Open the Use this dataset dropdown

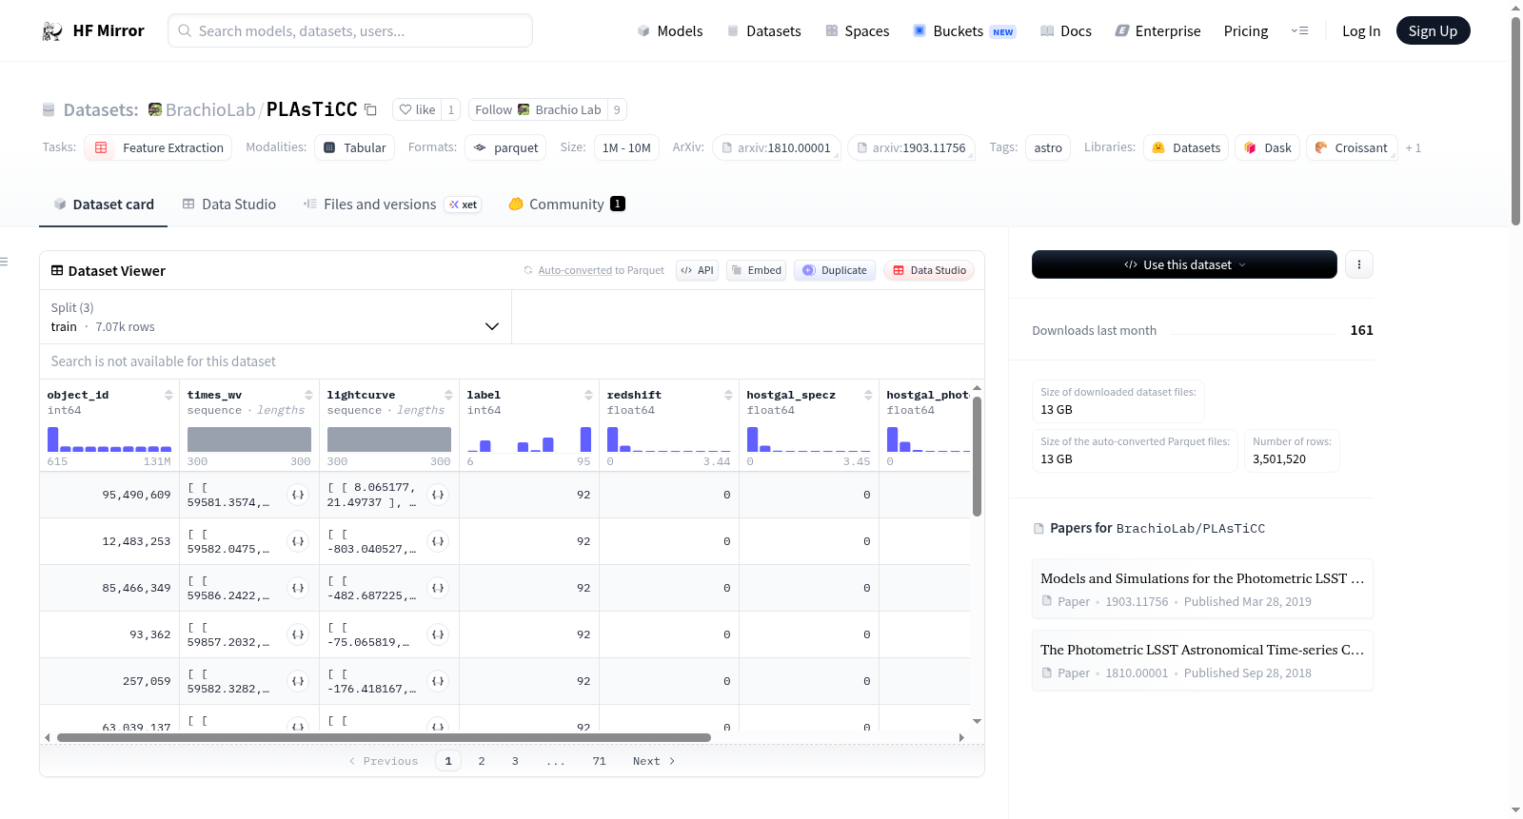click(x=1184, y=264)
